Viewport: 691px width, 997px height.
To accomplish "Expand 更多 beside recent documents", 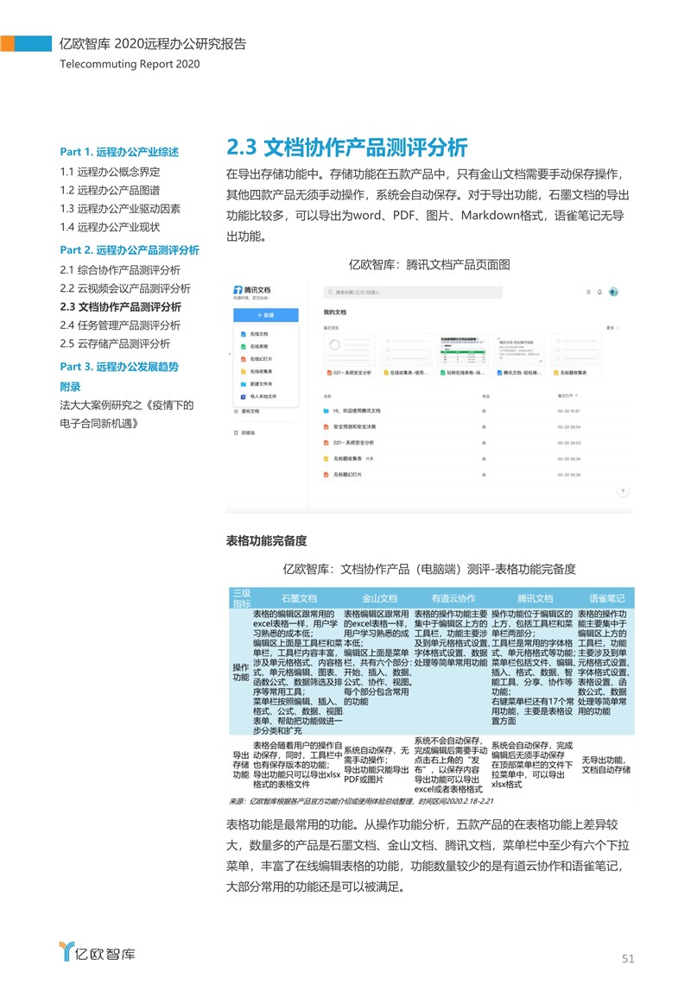I will [x=612, y=328].
